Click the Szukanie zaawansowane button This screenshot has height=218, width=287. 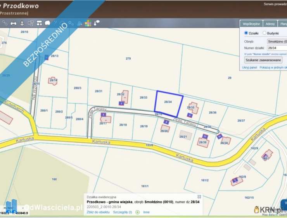click(x=263, y=60)
